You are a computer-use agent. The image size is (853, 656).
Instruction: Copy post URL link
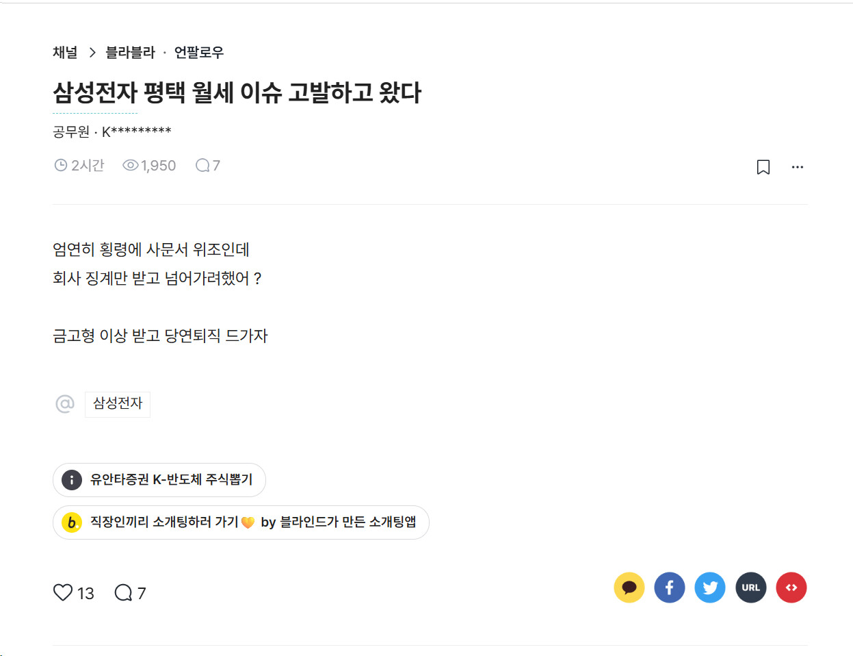point(751,588)
